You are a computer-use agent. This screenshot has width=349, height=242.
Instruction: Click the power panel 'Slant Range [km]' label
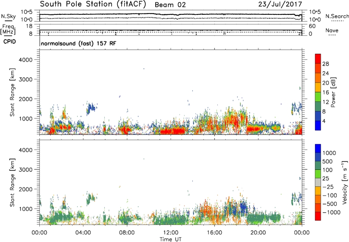[12, 93]
